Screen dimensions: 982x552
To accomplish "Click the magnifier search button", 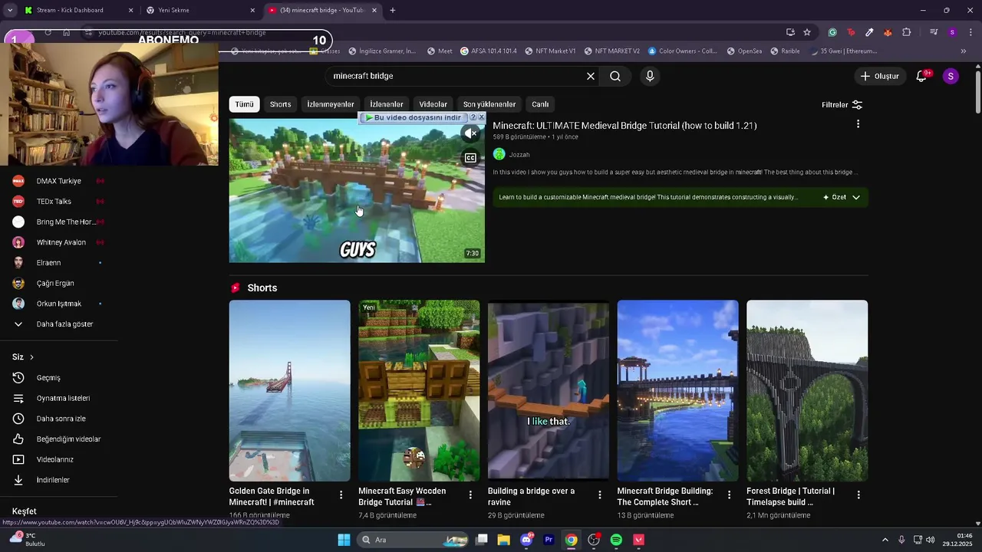I will pos(615,76).
